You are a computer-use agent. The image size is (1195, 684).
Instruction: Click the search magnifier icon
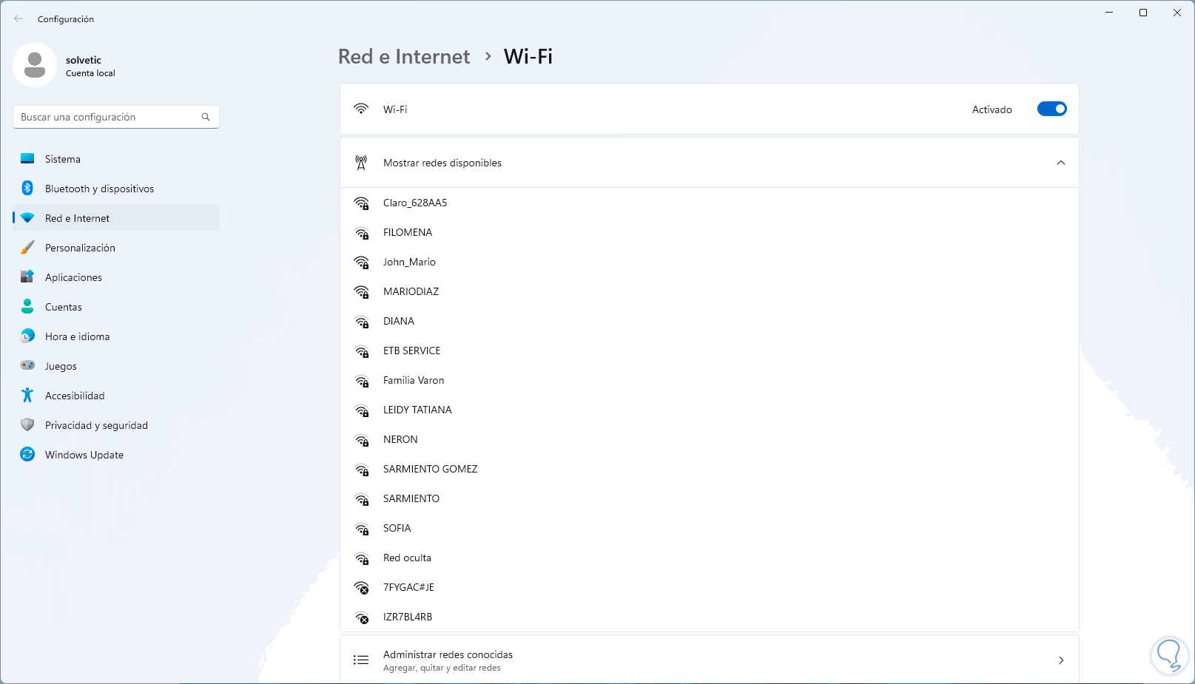tap(206, 117)
